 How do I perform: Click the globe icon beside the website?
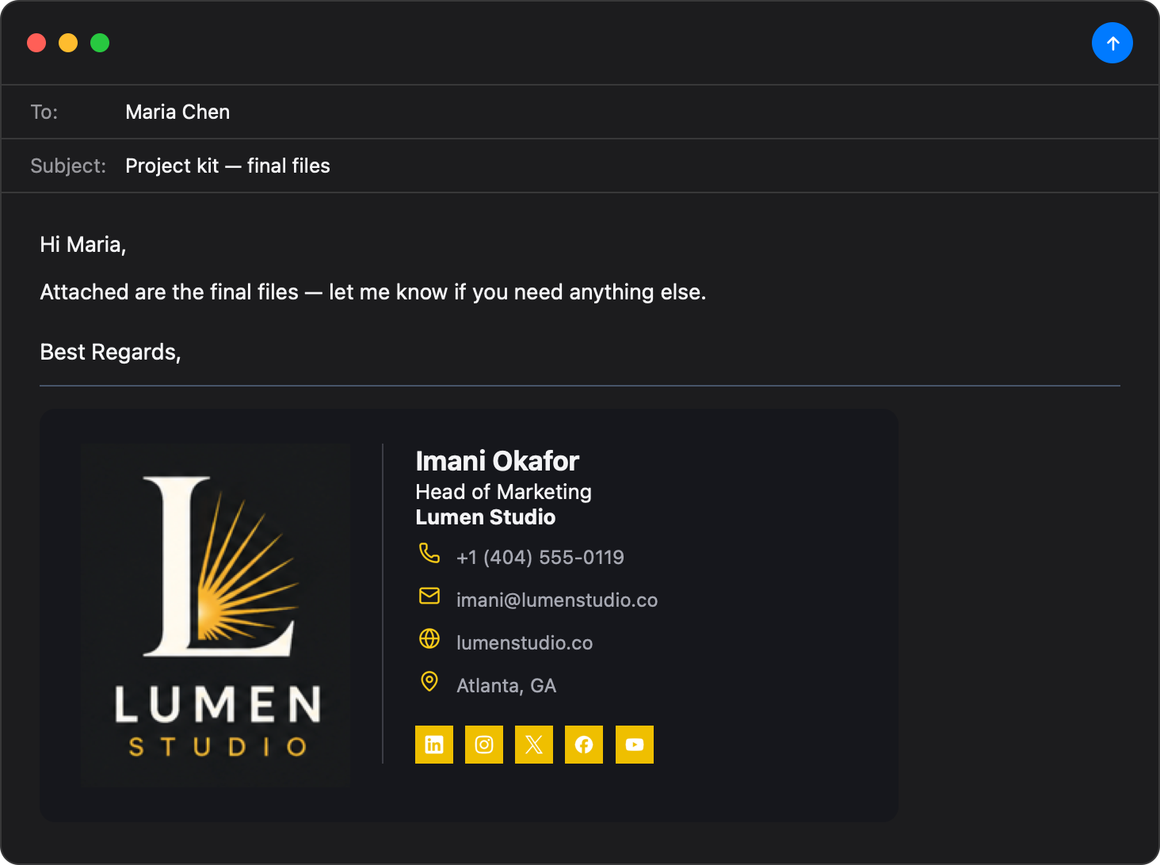tap(429, 638)
